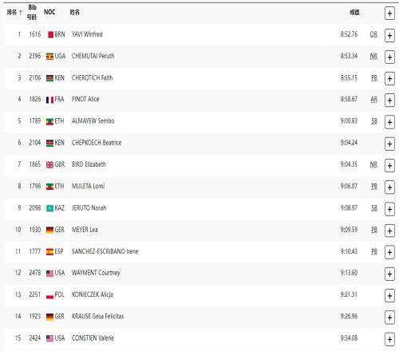Image resolution: width=399 pixels, height=351 pixels.
Task: Click the Spain flag icon
Action: (x=49, y=252)
